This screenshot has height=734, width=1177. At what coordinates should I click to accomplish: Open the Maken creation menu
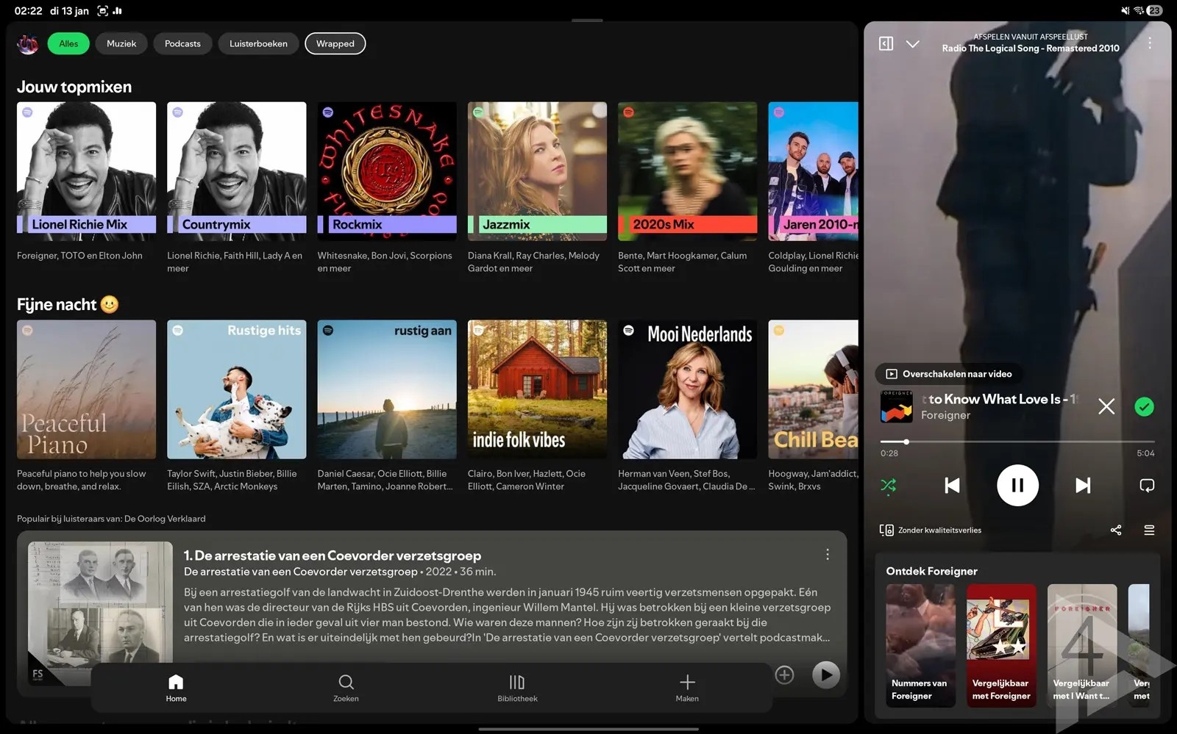point(686,688)
